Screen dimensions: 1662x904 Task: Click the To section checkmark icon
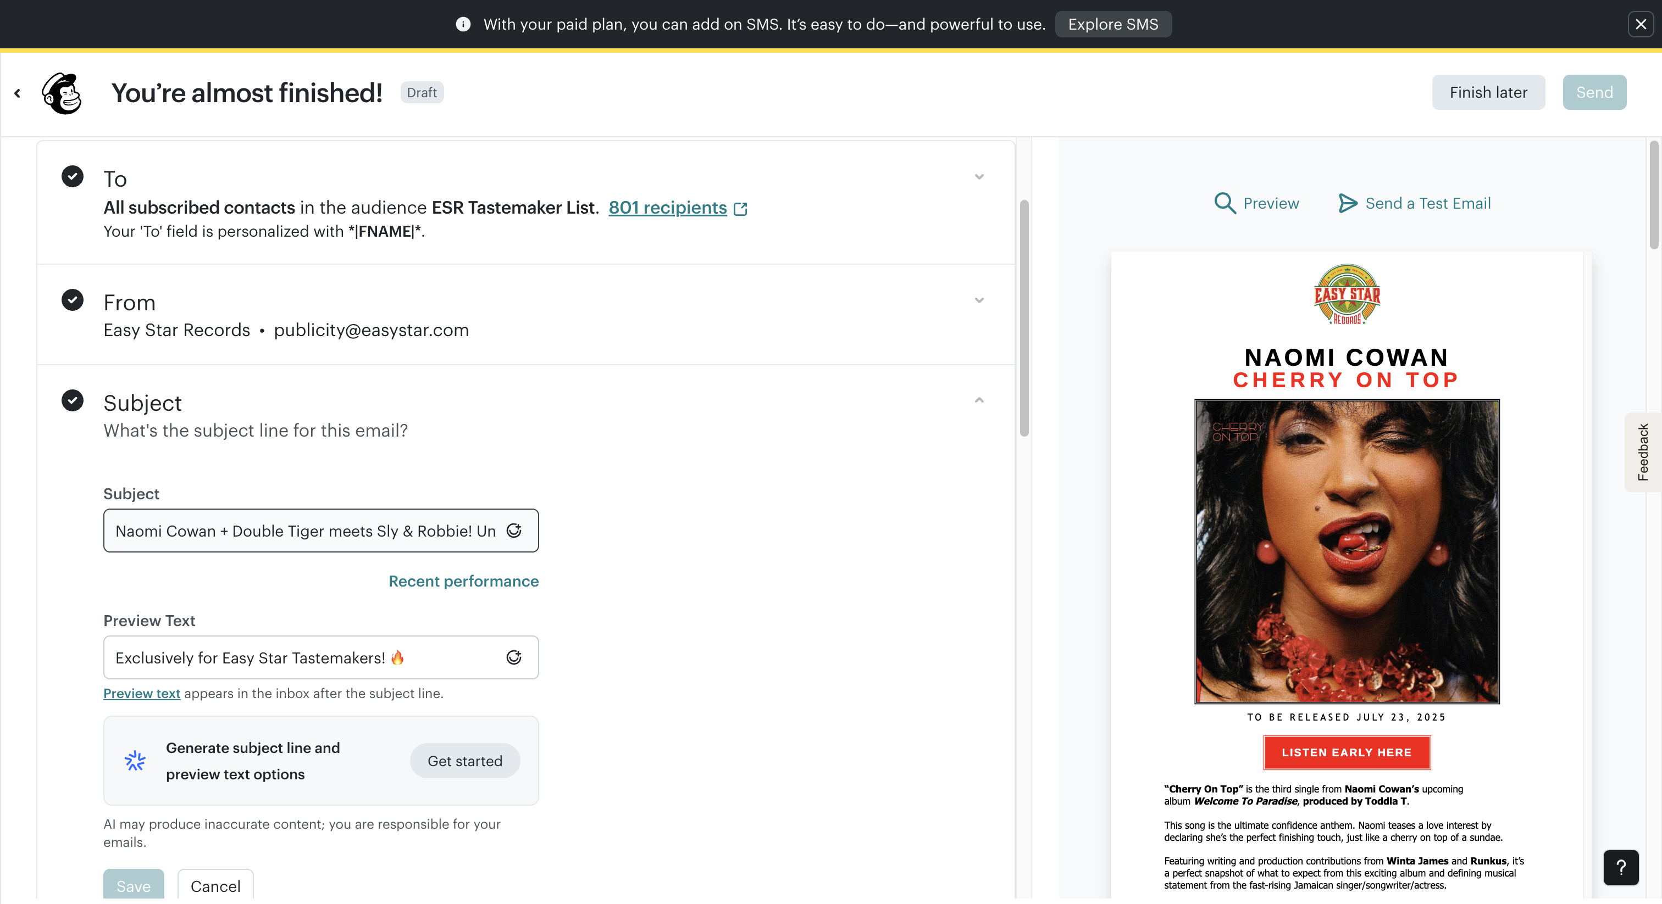(x=72, y=176)
